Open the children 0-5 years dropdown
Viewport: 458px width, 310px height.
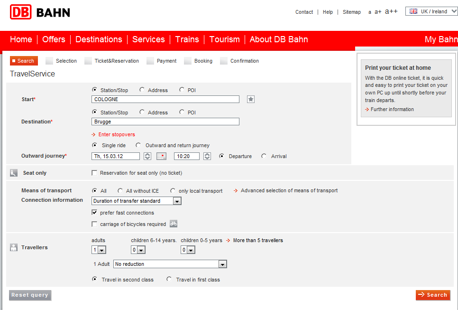[x=188, y=250]
